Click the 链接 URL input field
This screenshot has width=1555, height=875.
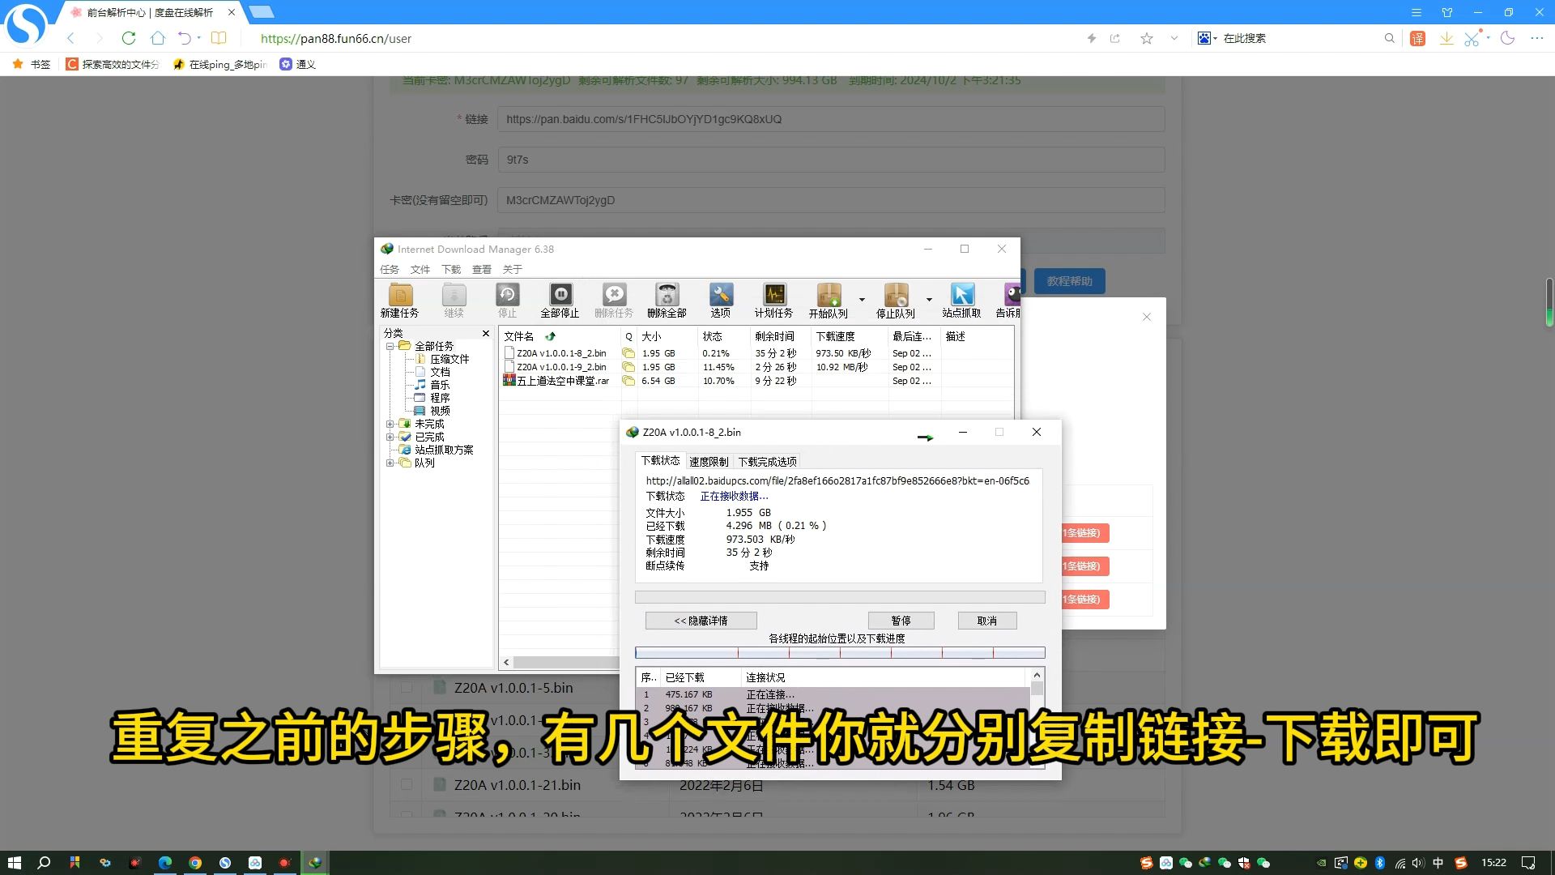click(831, 119)
